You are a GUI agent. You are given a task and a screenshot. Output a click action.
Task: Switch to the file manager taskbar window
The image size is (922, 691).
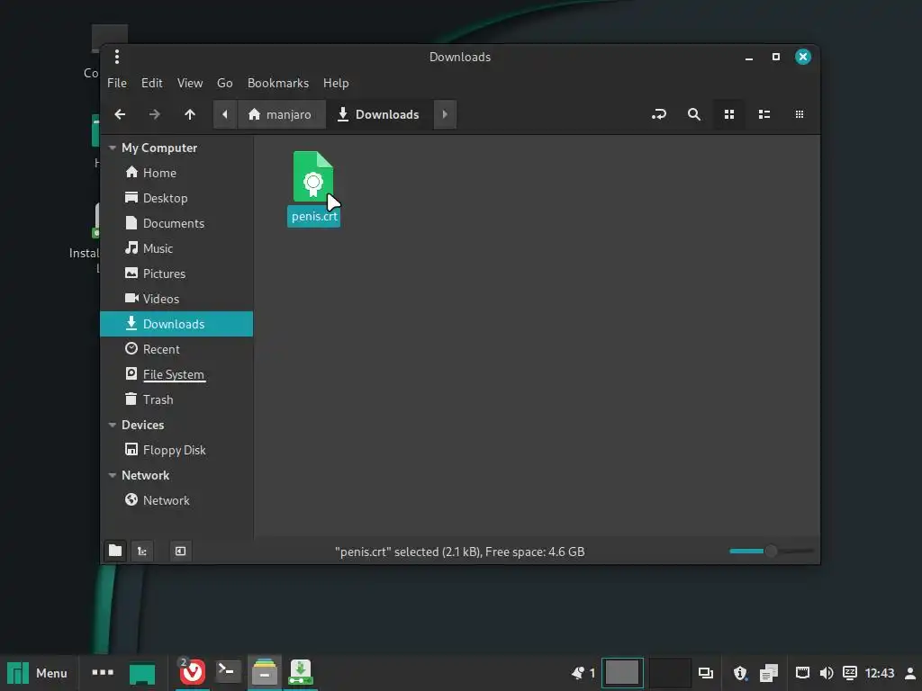(265, 672)
